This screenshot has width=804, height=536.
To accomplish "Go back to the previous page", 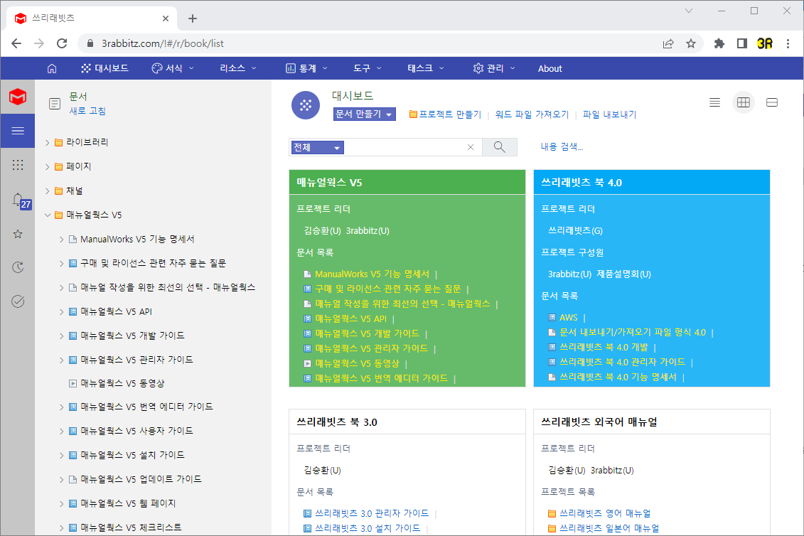I will tap(16, 43).
